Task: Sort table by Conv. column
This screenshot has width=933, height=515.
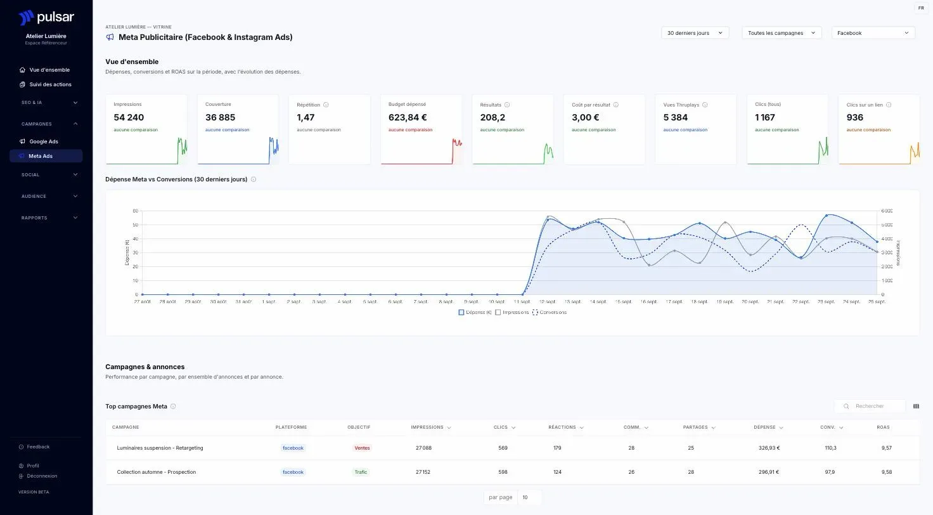Action: [832, 427]
